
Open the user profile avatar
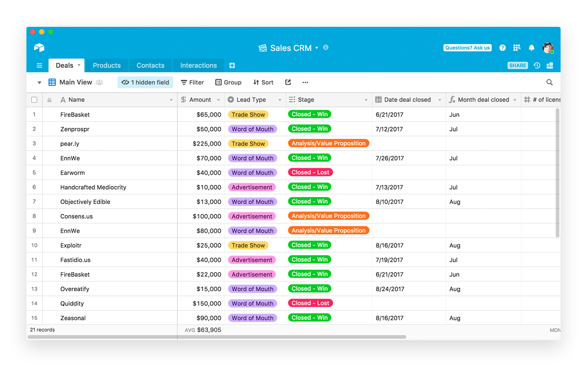548,48
